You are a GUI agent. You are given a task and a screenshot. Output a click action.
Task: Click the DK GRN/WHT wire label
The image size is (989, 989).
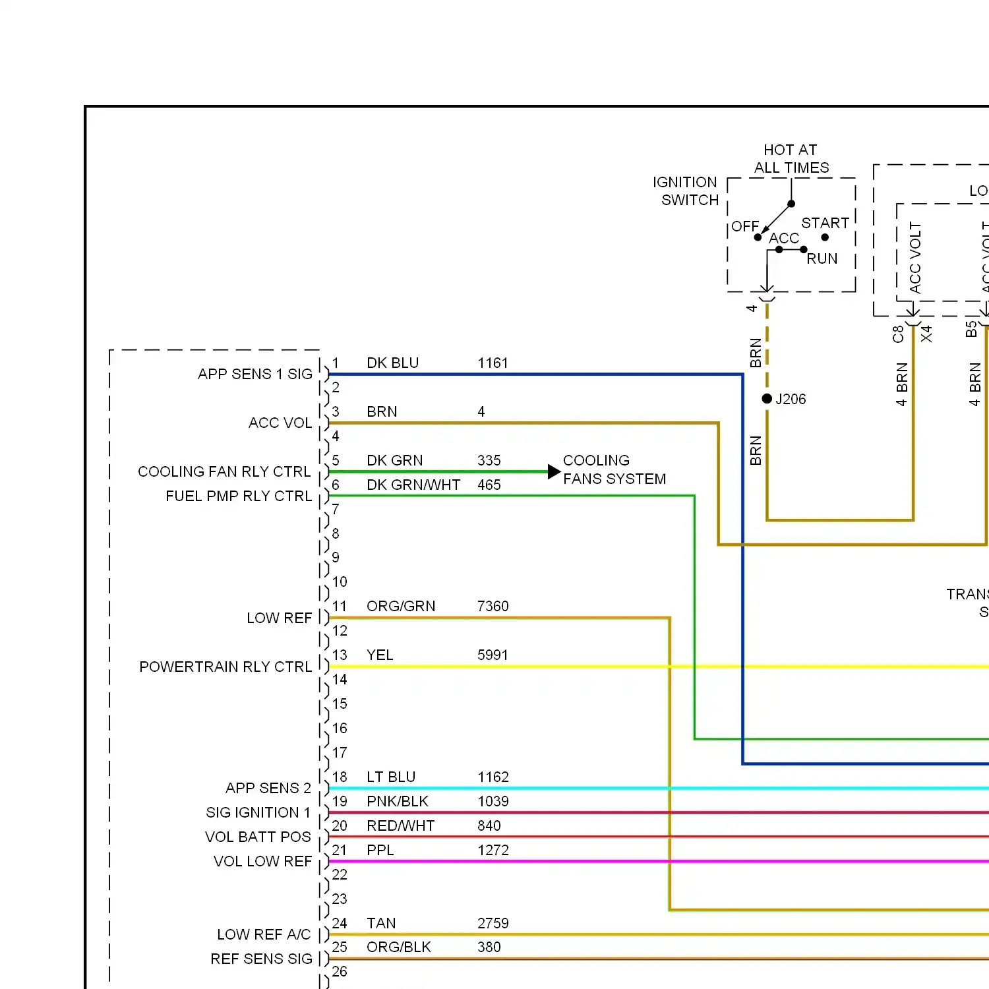[x=413, y=485]
